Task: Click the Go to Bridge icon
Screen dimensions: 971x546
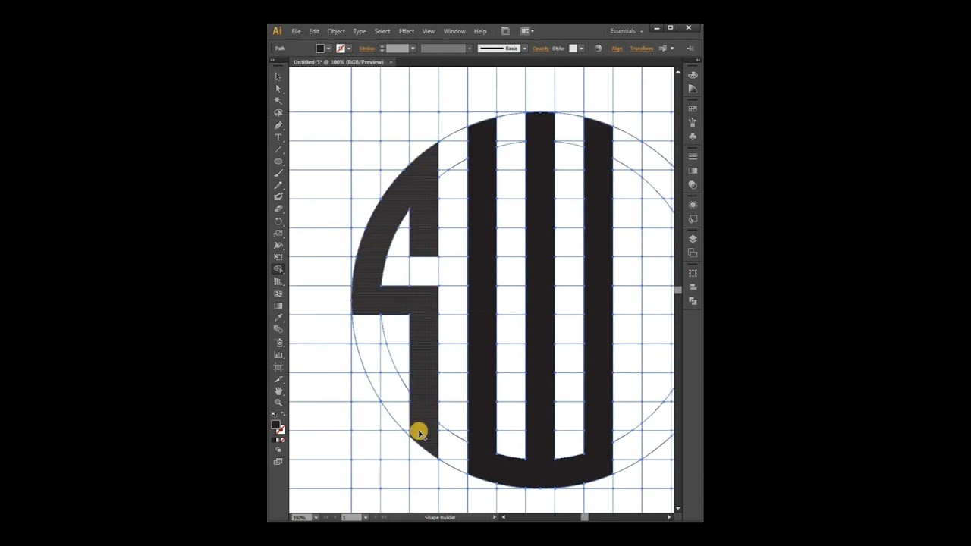Action: tap(505, 31)
